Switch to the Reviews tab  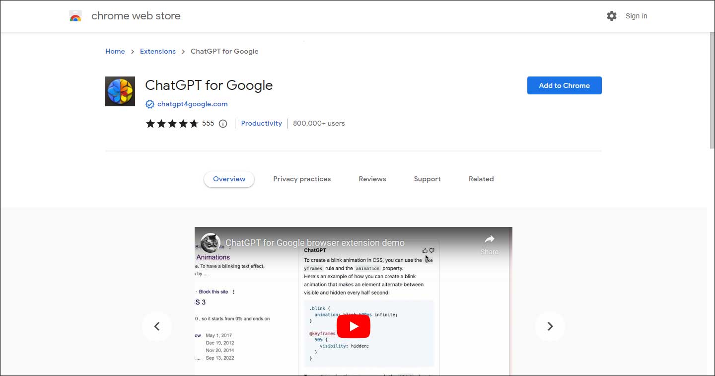[x=372, y=179]
